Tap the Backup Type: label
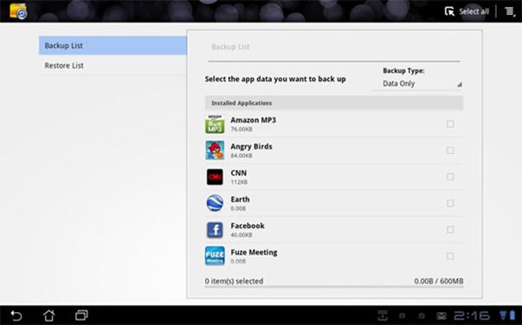The width and height of the screenshot is (522, 325). (x=403, y=71)
